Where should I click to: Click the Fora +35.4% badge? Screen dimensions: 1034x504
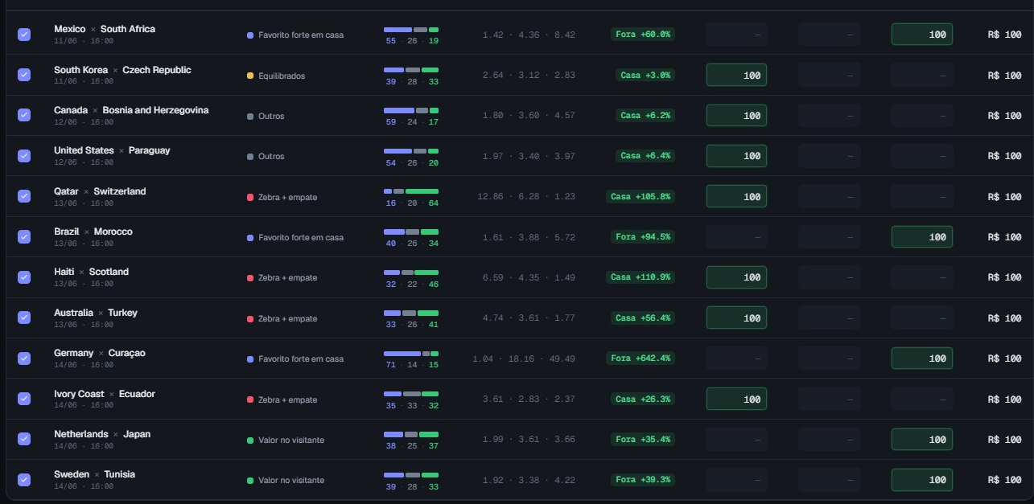pos(642,439)
